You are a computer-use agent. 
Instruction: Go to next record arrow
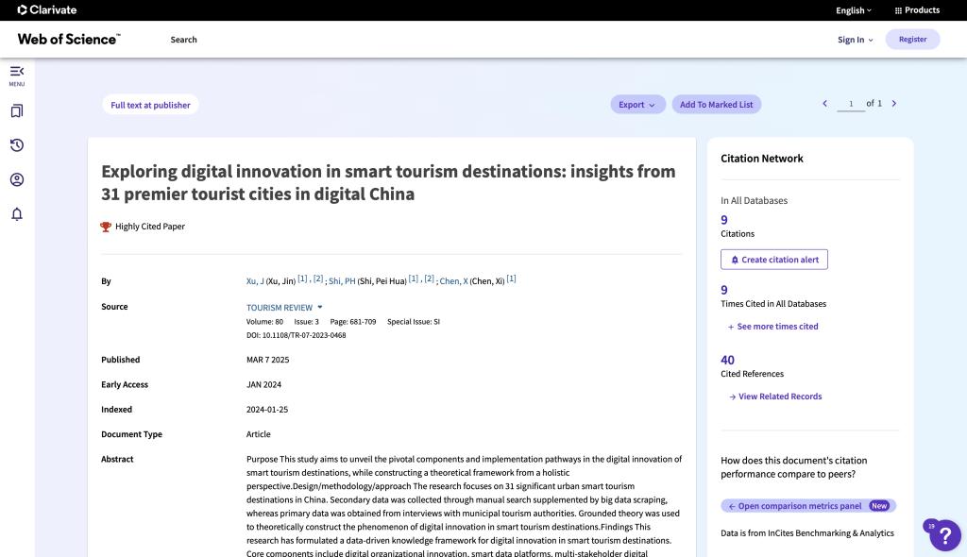(x=894, y=104)
